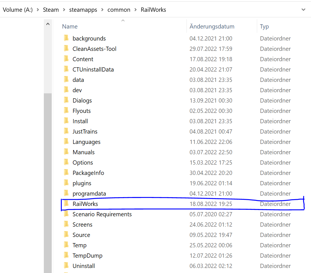The width and height of the screenshot is (311, 273).
Task: Select the Content folder name
Action: [83, 59]
